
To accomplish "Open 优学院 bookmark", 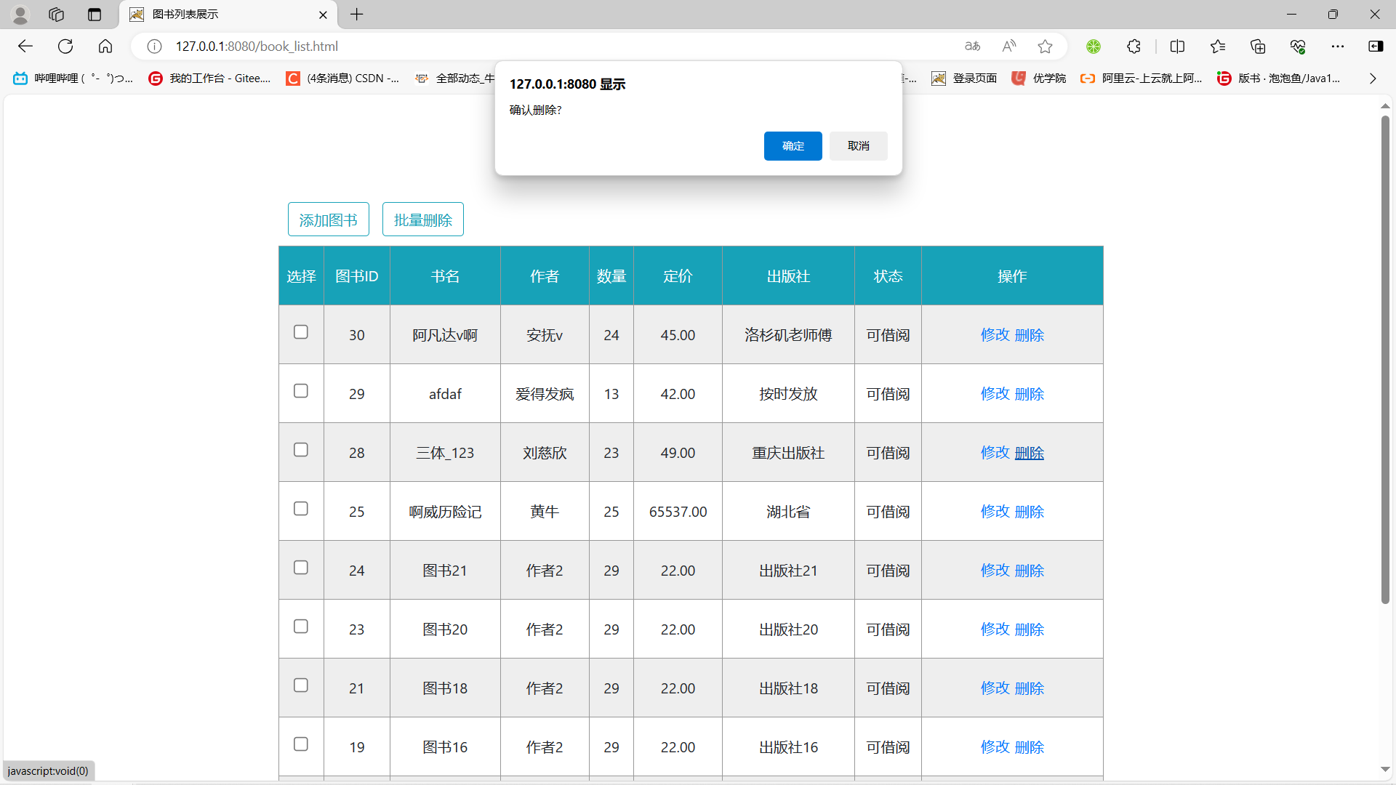I will (x=1039, y=78).
